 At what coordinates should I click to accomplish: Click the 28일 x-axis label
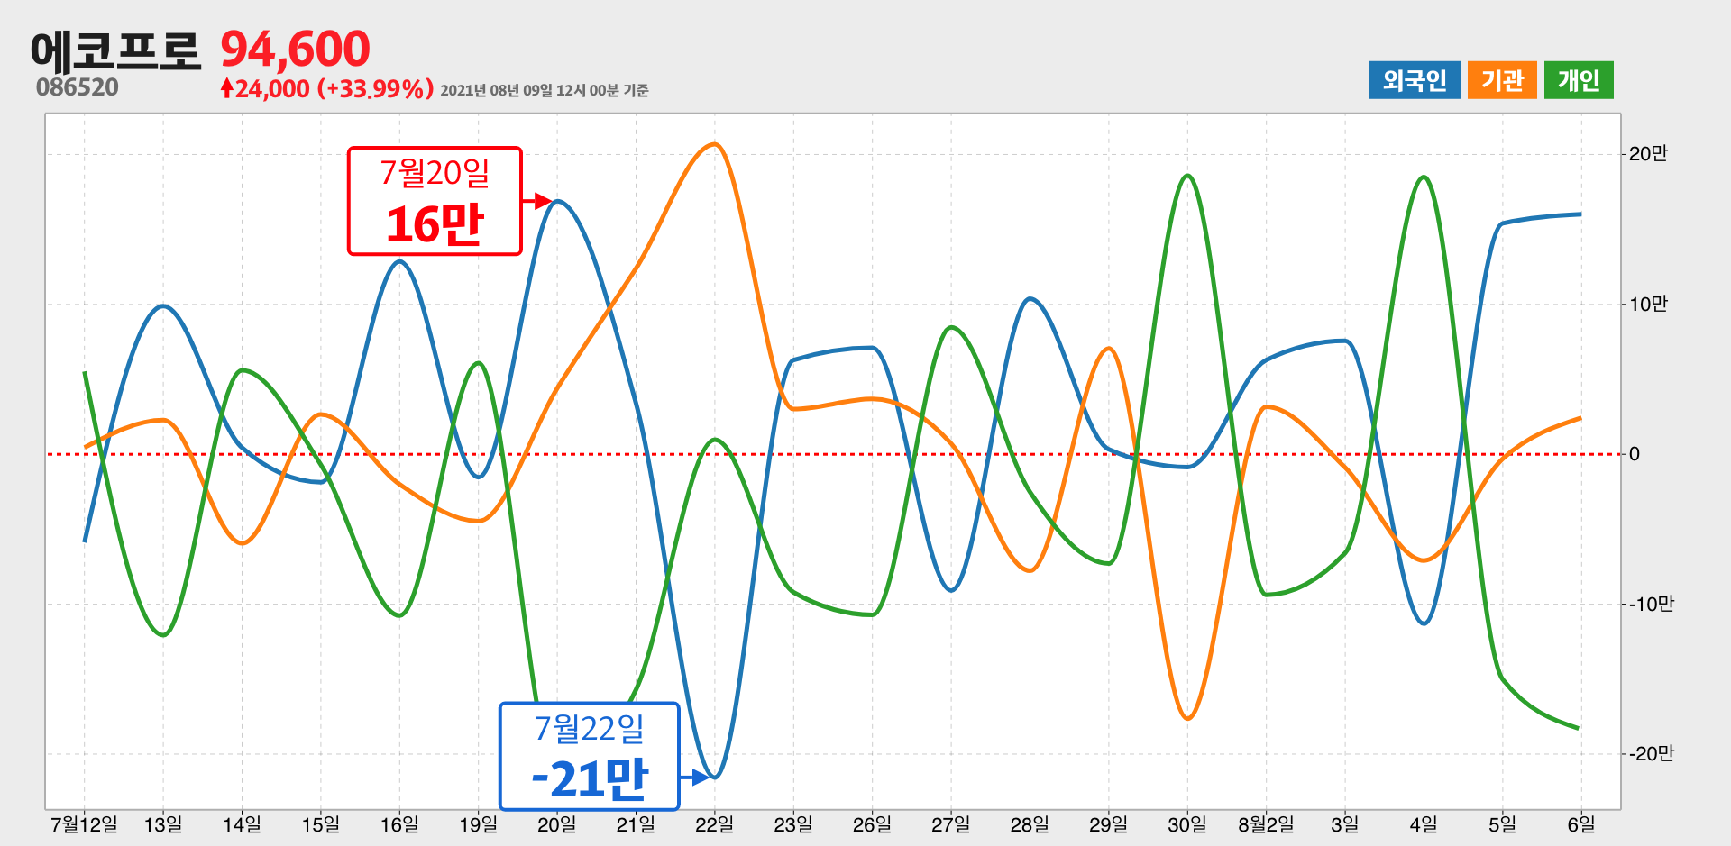pos(1029,824)
